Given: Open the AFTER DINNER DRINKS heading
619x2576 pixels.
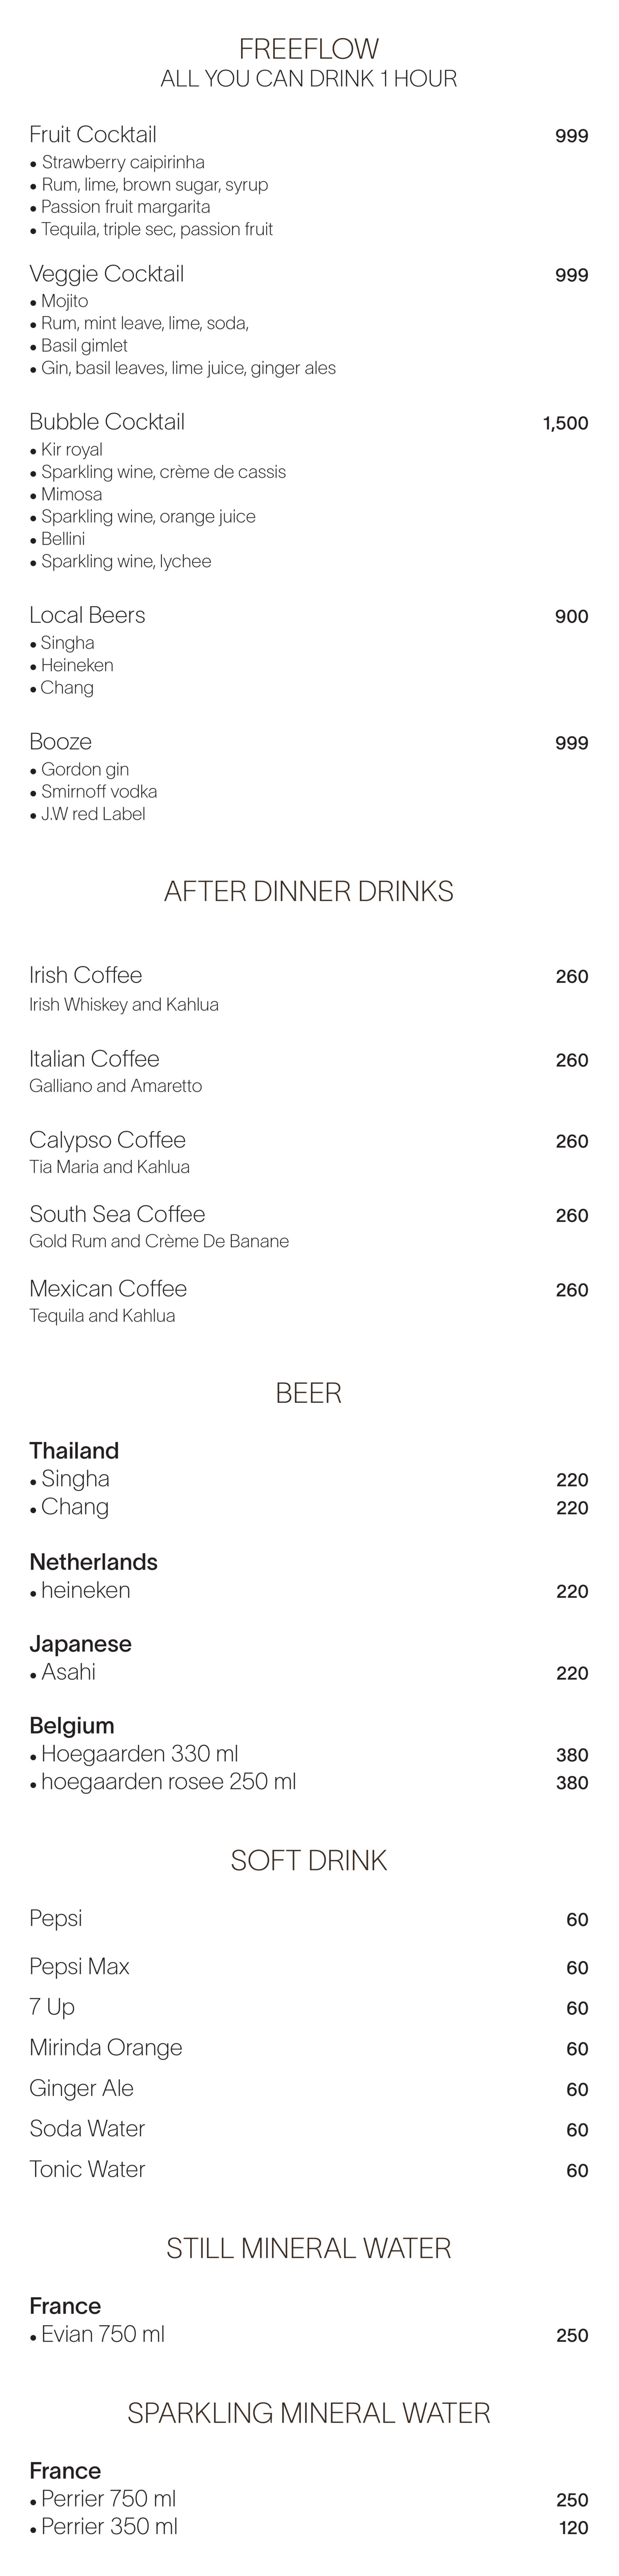Looking at the screenshot, I should point(309,891).
